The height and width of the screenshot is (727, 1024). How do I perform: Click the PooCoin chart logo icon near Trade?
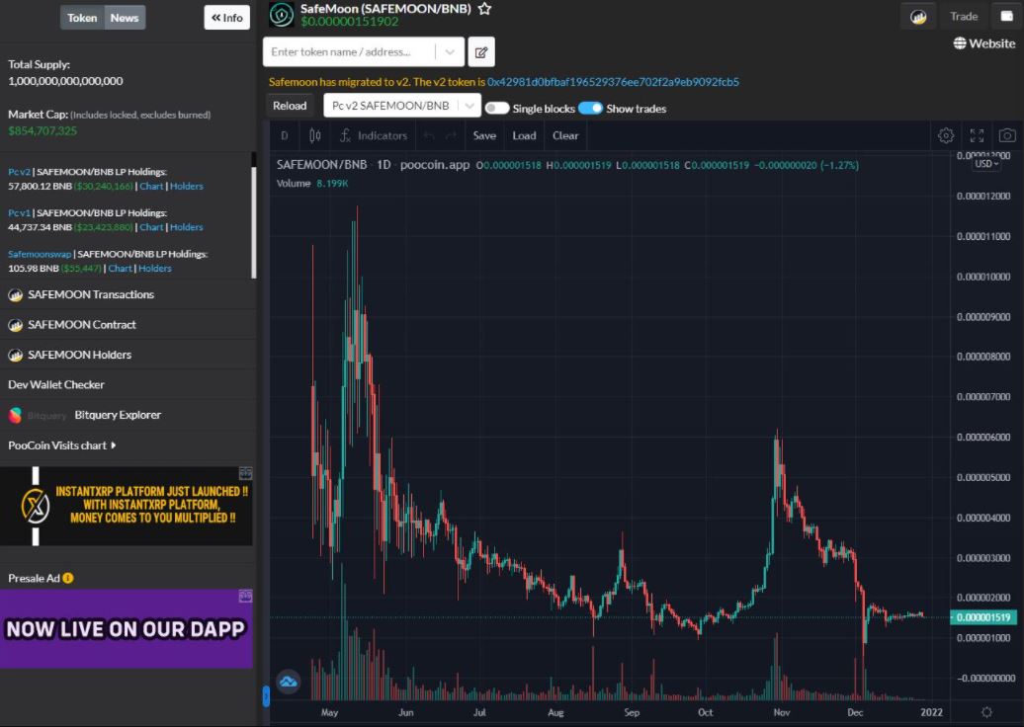(x=918, y=16)
